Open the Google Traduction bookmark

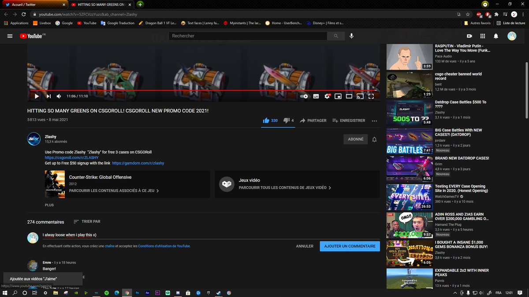point(117,23)
